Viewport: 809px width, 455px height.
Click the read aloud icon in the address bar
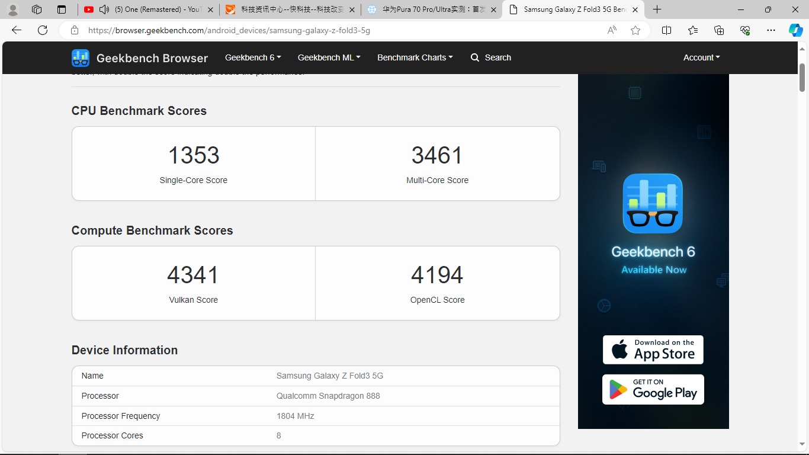pyautogui.click(x=612, y=30)
